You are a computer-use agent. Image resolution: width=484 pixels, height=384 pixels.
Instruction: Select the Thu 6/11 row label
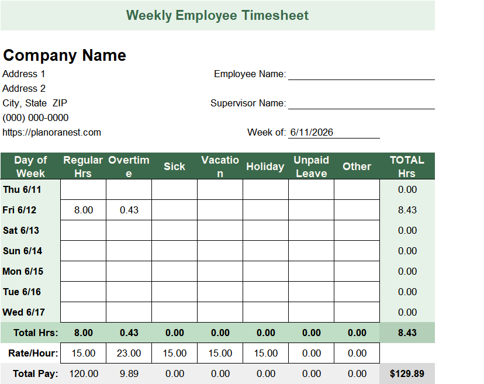pyautogui.click(x=22, y=189)
